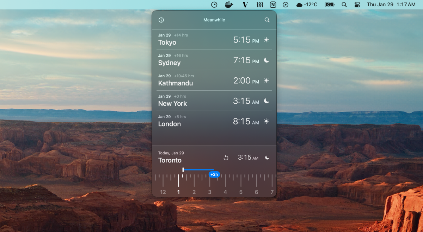The height and width of the screenshot is (232, 423).
Task: Click hour 6 on the time ruler
Action: 256,192
